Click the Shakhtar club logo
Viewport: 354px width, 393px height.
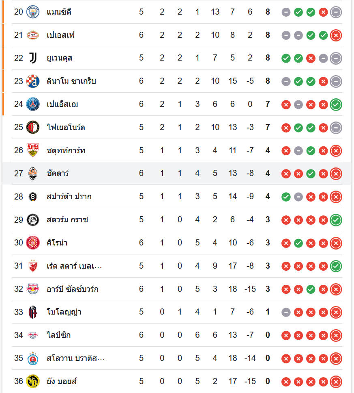click(33, 174)
